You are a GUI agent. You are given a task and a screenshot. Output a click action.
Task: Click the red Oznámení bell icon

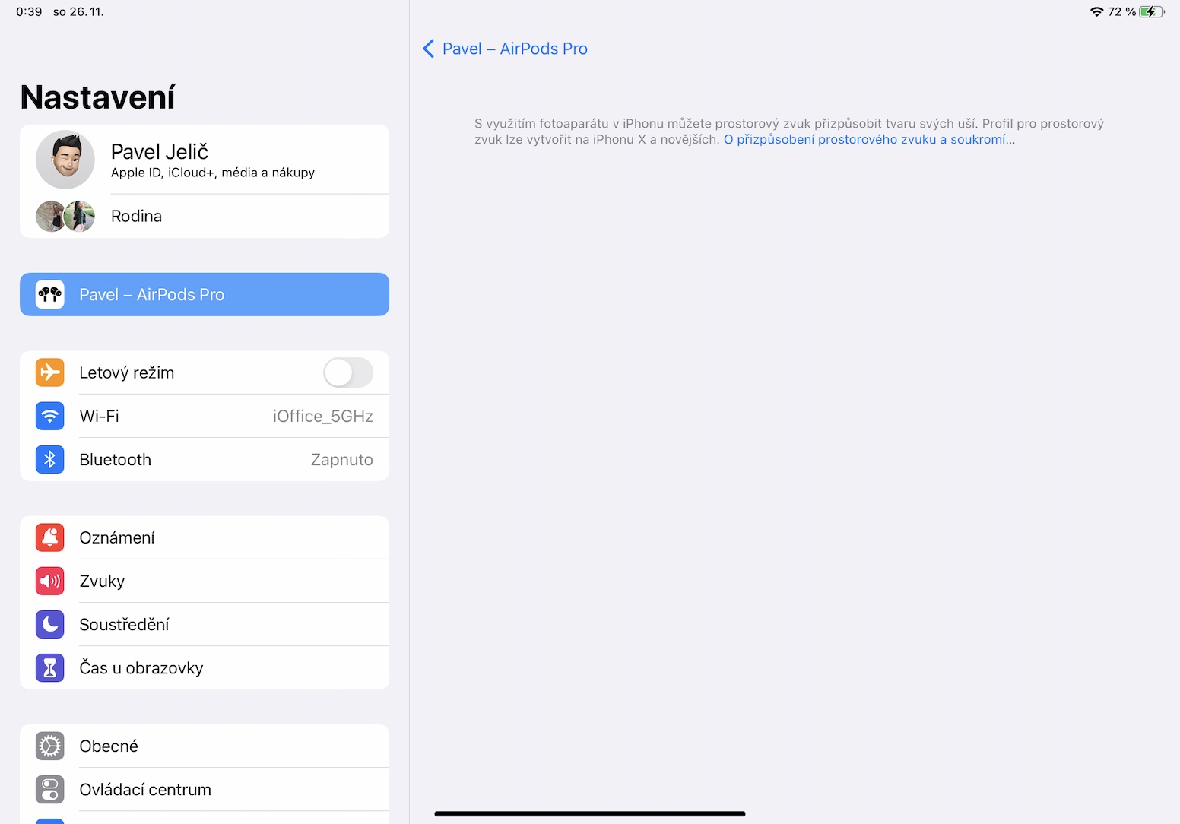[x=50, y=537]
